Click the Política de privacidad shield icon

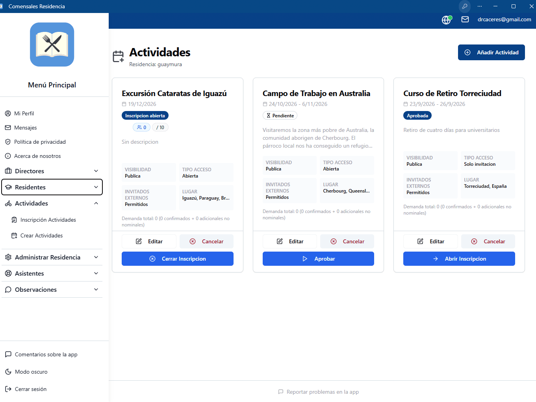8,142
